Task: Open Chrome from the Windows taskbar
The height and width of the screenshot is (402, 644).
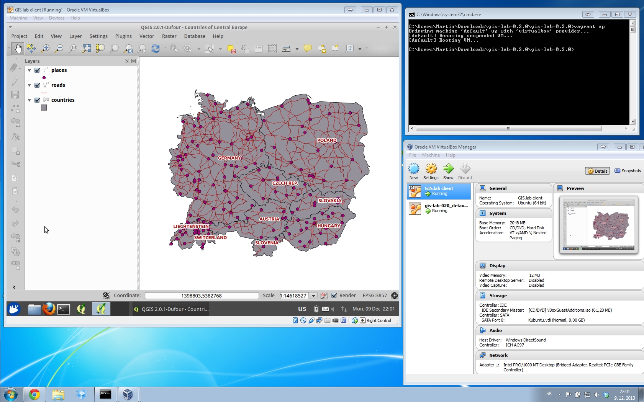Action: point(34,394)
